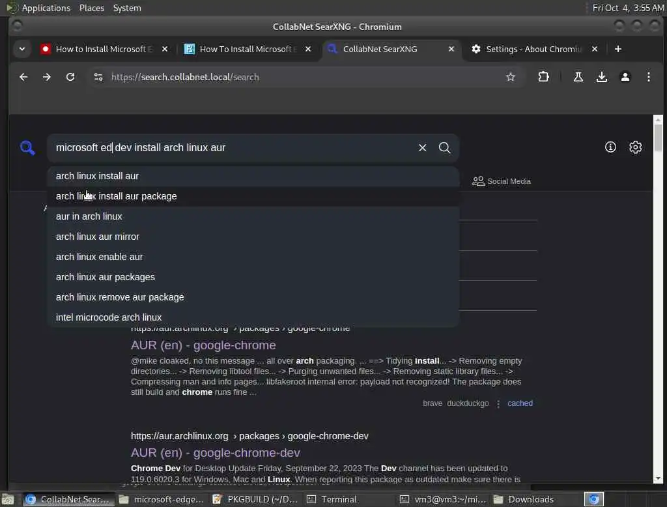Open the Places menu
The height and width of the screenshot is (507, 667).
point(91,8)
